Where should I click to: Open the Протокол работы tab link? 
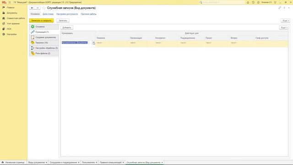coord(88,14)
